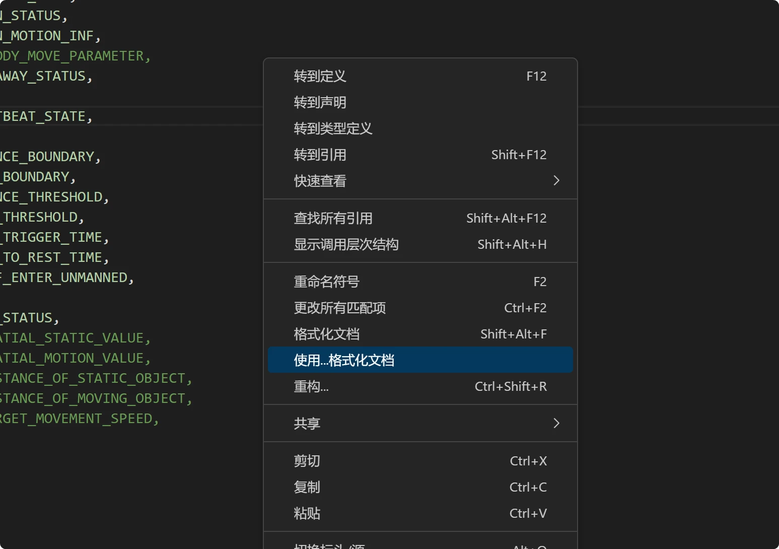Open 显示调用层次结构 from the menu

tap(346, 245)
